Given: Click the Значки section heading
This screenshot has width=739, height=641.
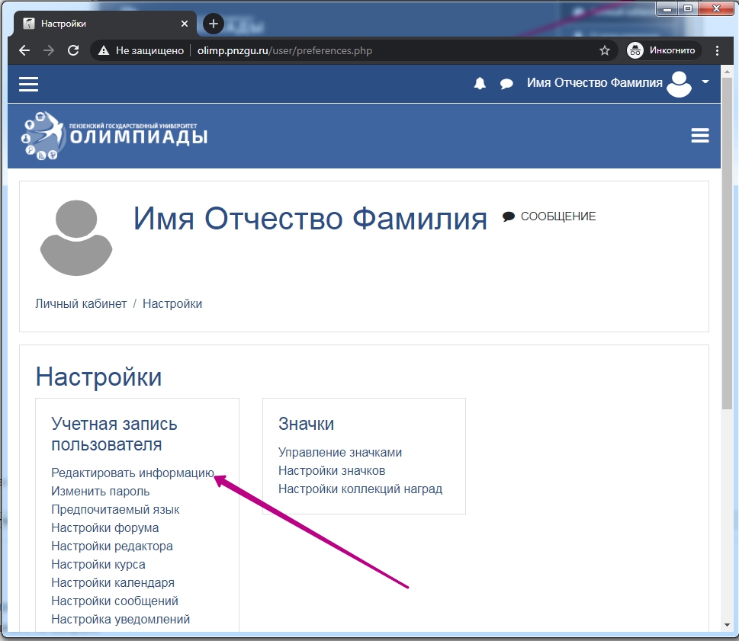Looking at the screenshot, I should point(307,424).
